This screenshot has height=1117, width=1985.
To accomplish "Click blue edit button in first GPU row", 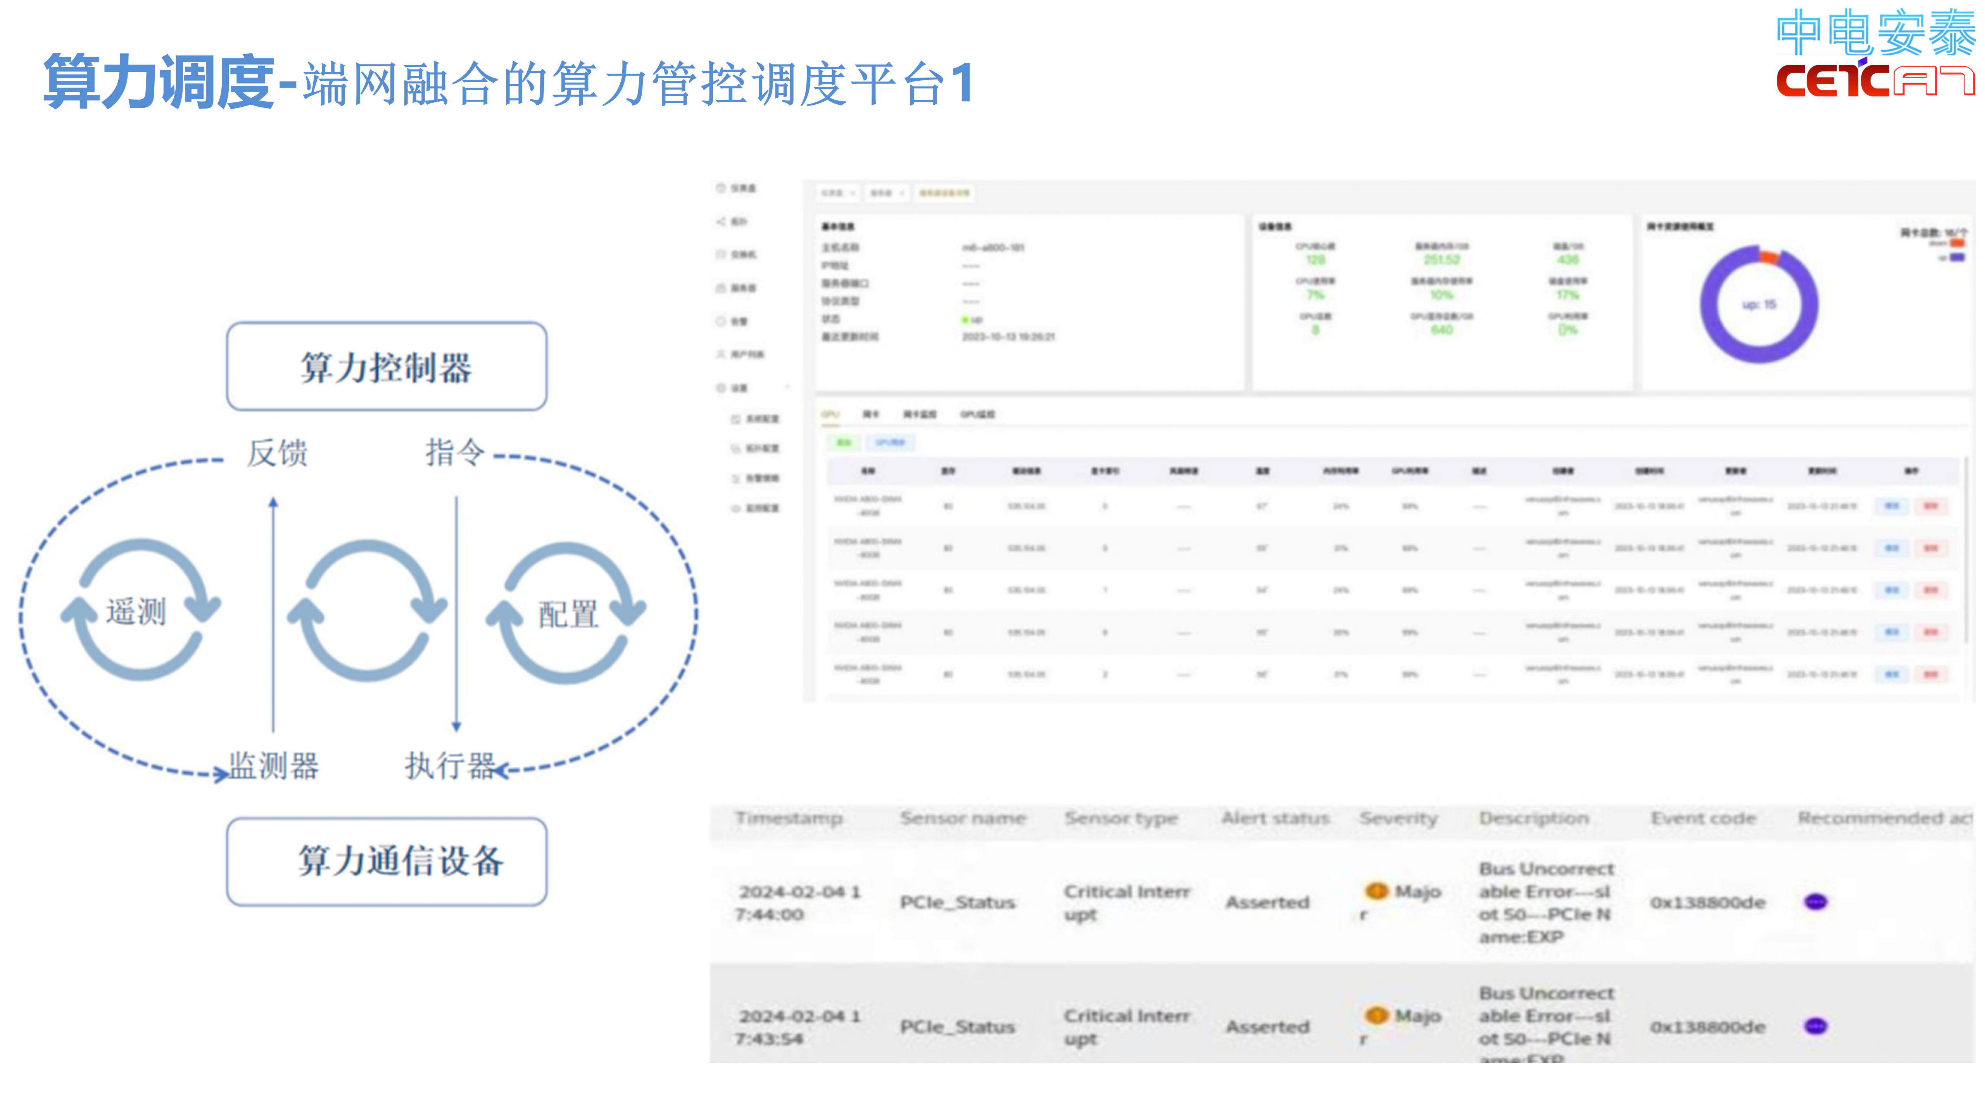I will [x=1892, y=507].
